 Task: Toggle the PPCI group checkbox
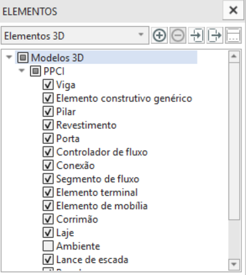[x=36, y=71]
